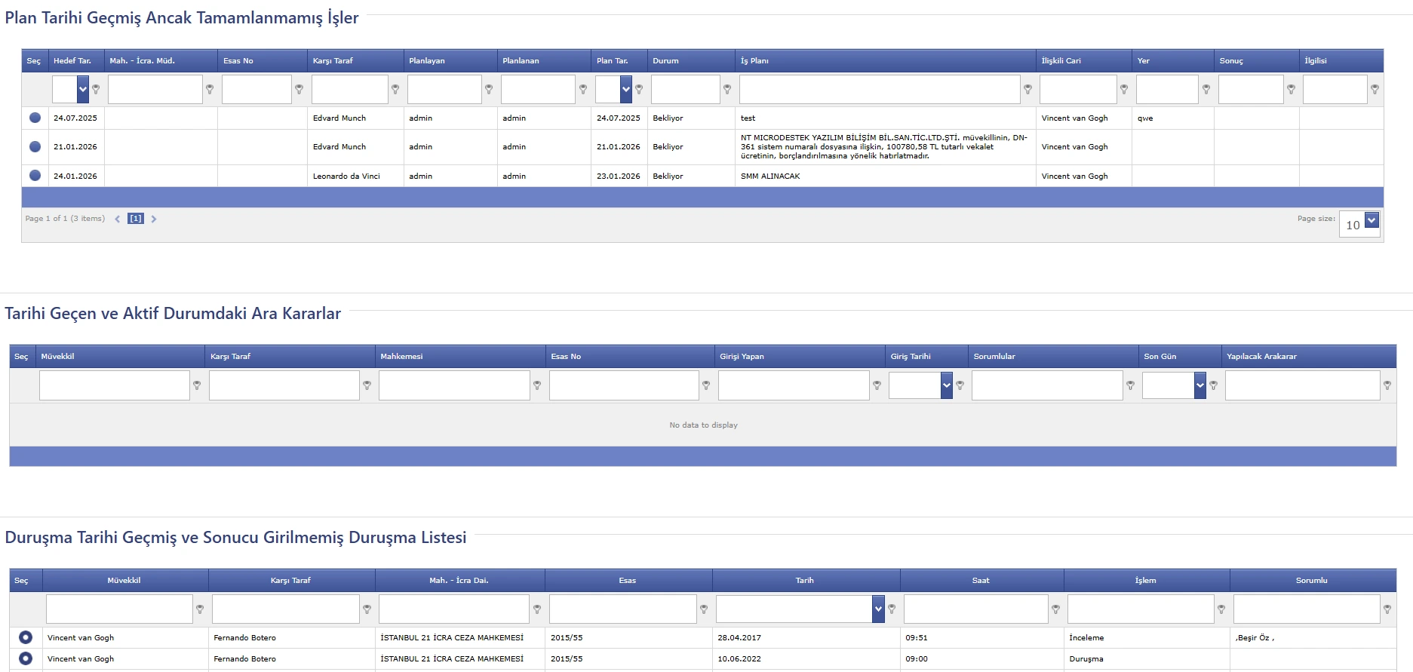Select the row dated 24.07.2025 with radio button

click(35, 118)
